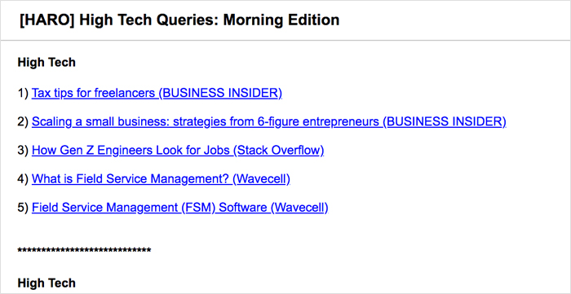Select the bottom "High Tech" heading below divider
The width and height of the screenshot is (571, 294).
click(x=46, y=283)
